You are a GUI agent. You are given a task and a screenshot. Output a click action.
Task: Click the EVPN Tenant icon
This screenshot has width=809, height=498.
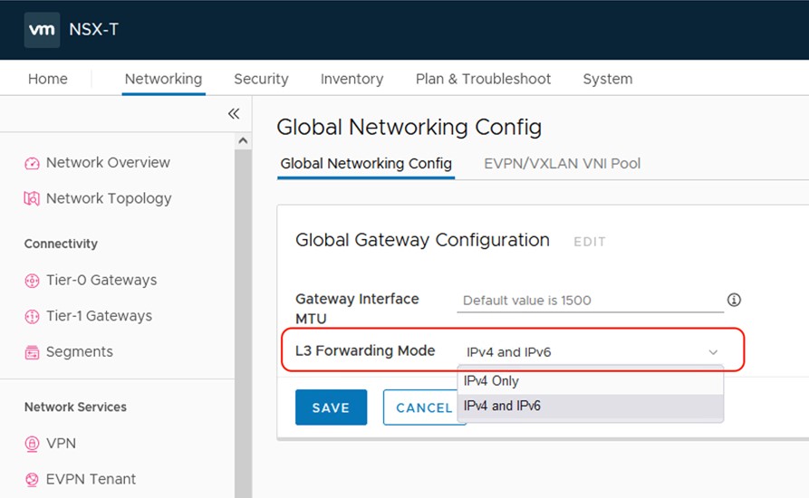click(32, 480)
